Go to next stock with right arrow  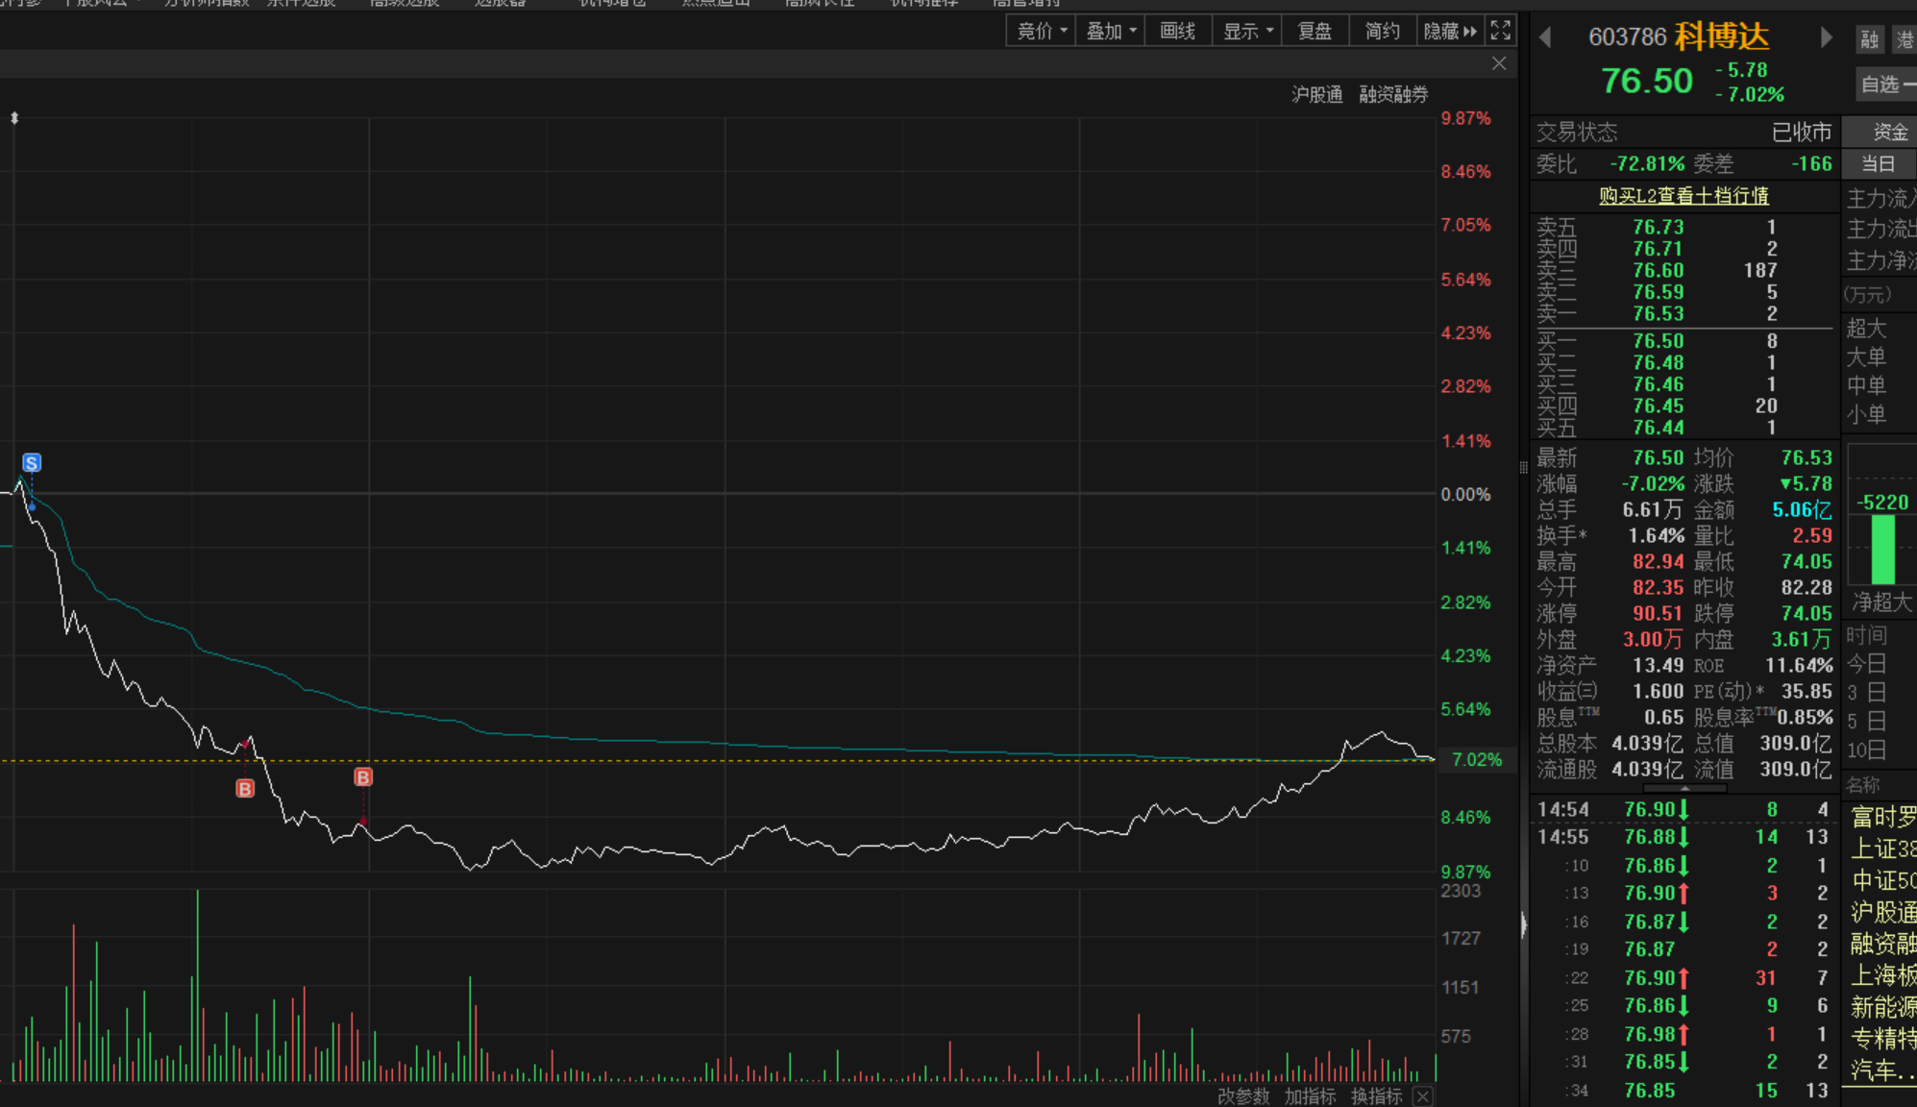[x=1826, y=37]
